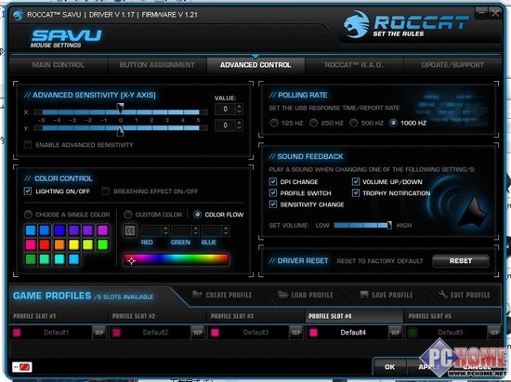Click custom color preview icon beside Red field
The width and height of the screenshot is (511, 382).
130,231
